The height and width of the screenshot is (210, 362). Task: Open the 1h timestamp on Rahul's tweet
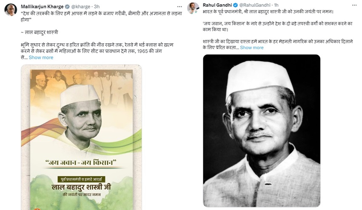(276, 5)
